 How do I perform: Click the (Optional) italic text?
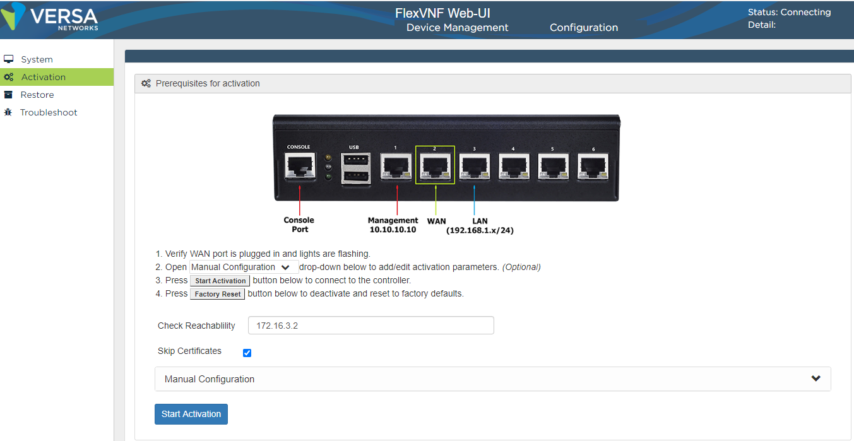click(521, 267)
